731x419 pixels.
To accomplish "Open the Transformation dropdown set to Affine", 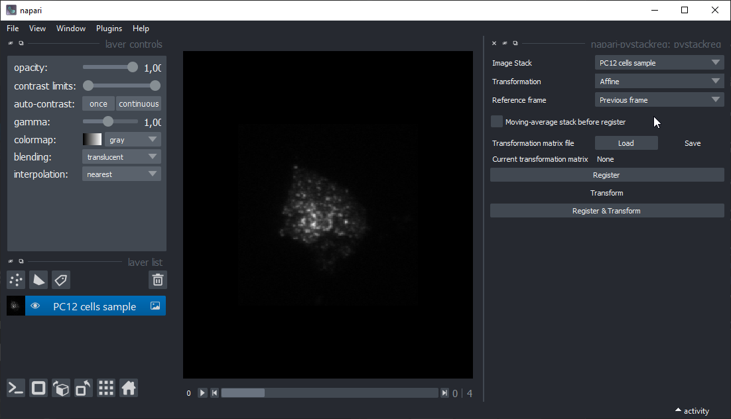I will [x=659, y=82].
